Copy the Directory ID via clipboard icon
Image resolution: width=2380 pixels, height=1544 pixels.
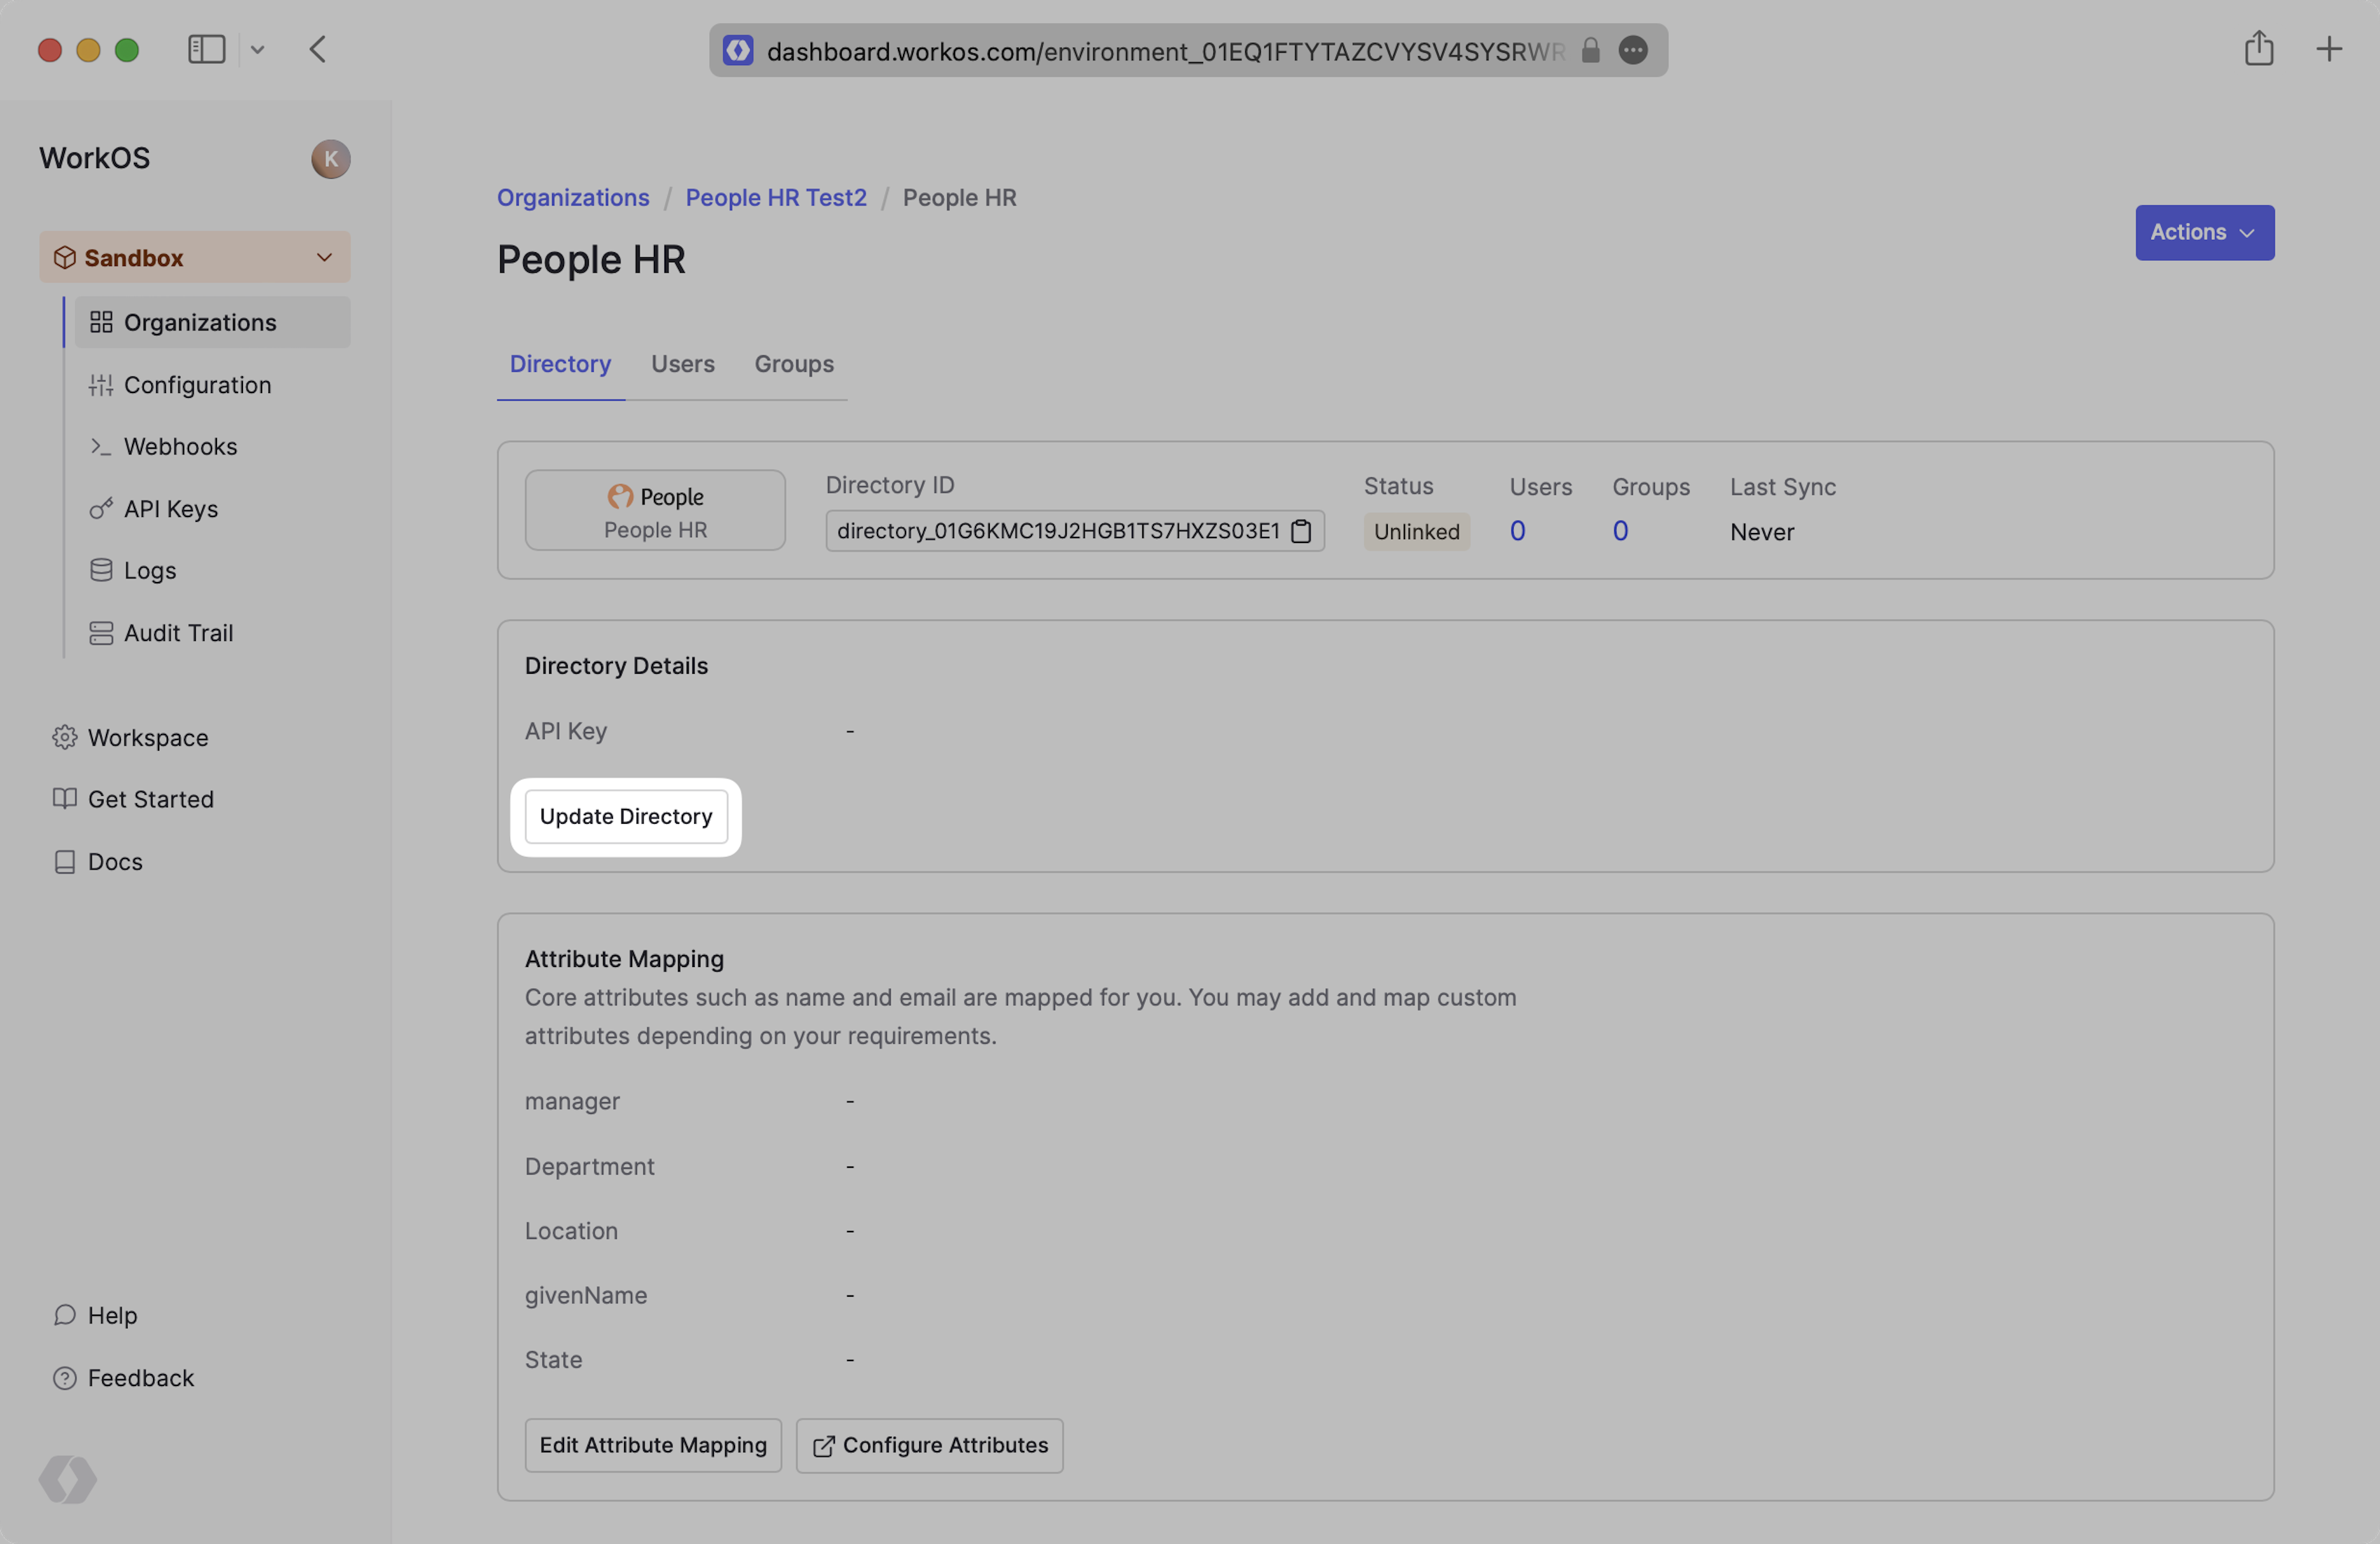coord(1301,531)
